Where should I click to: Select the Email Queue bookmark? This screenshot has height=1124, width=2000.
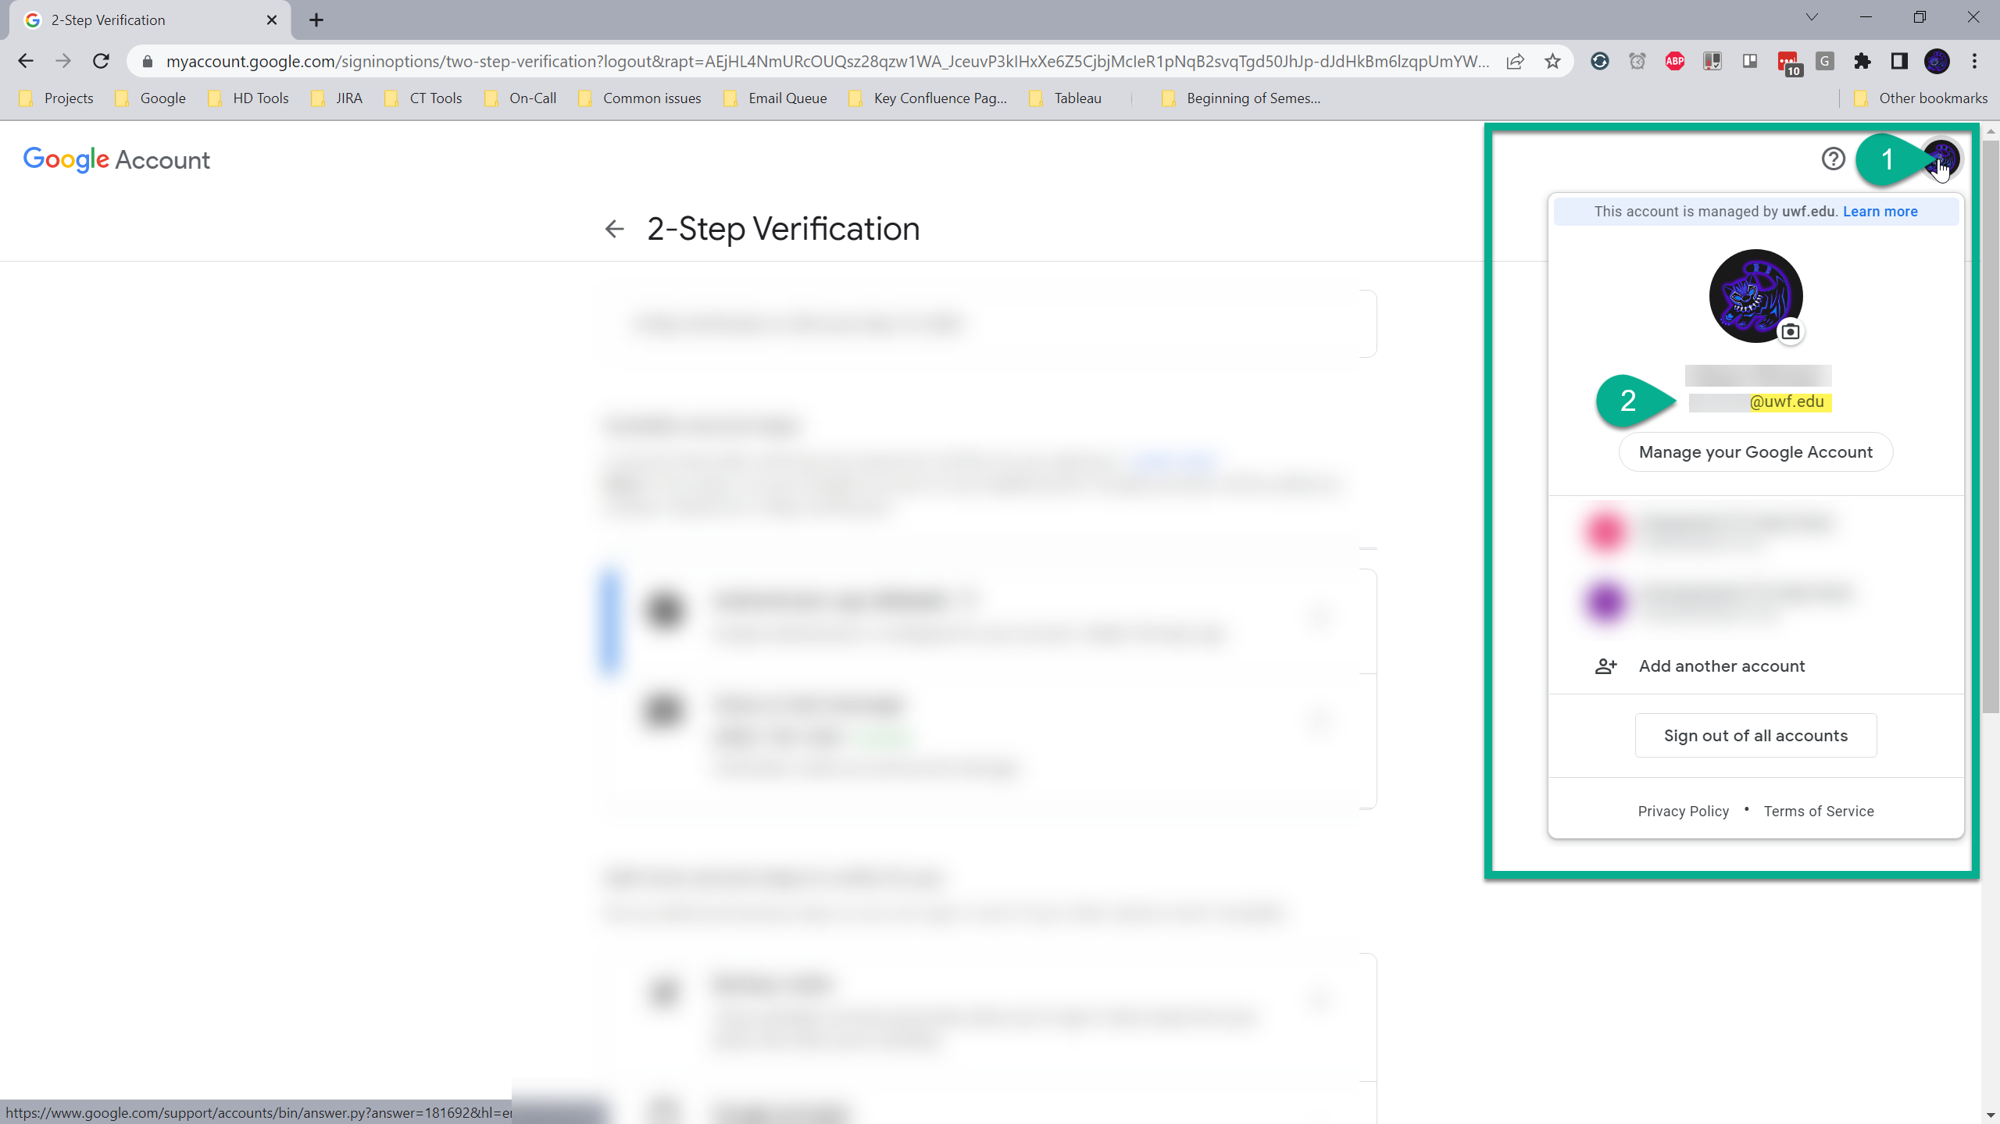click(786, 98)
